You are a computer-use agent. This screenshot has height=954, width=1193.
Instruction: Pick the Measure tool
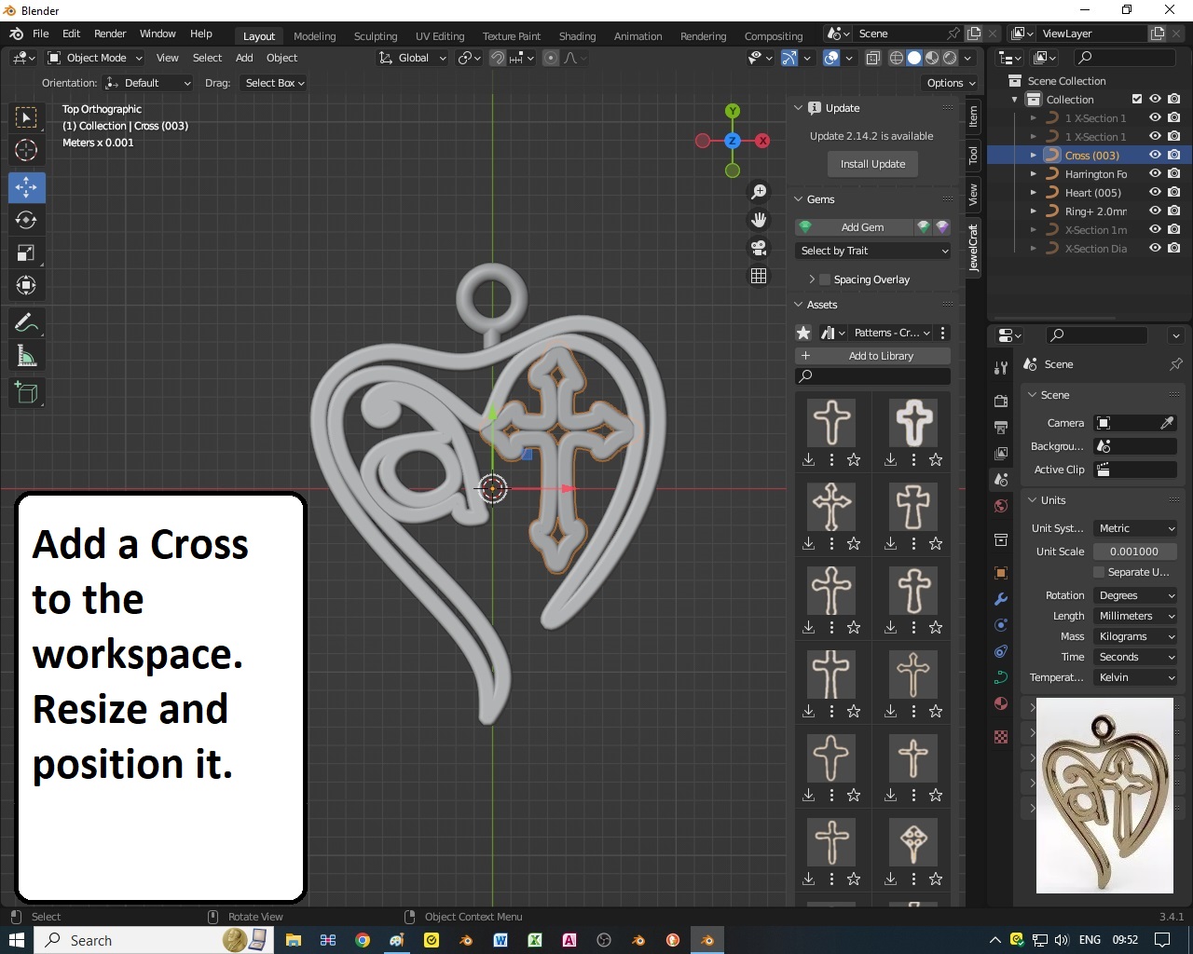26,357
